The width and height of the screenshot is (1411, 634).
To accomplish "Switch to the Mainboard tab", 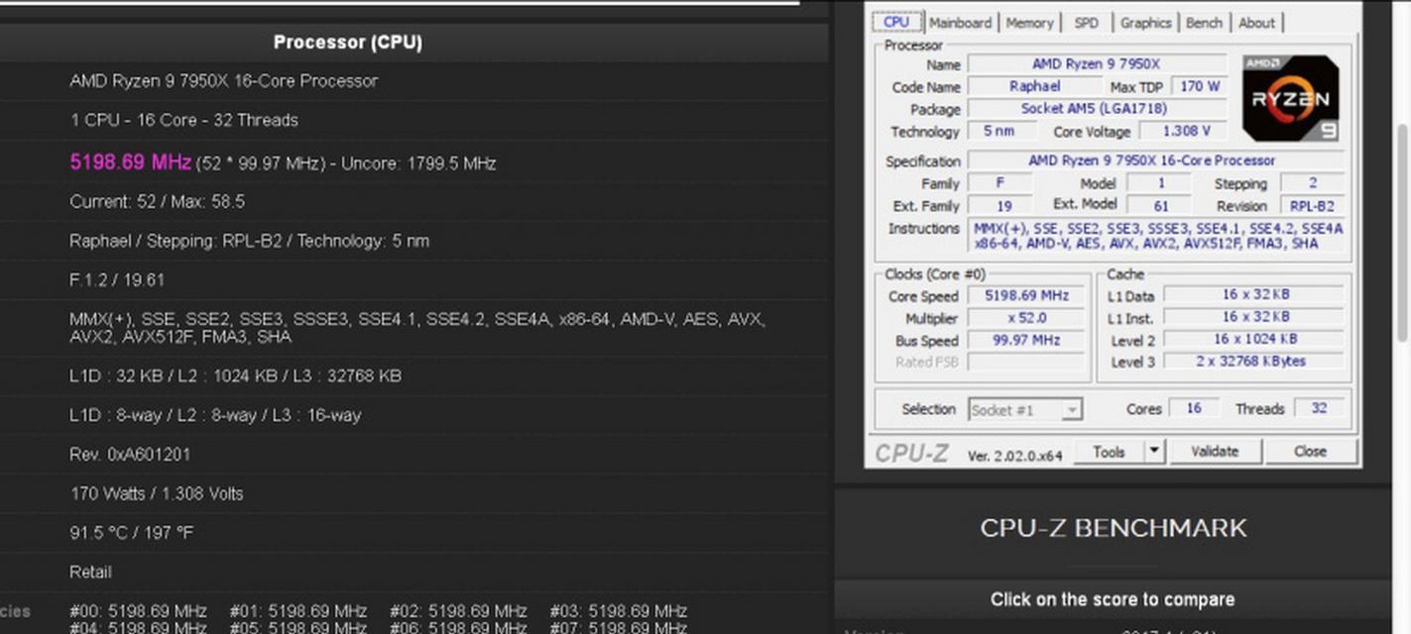I will 960,23.
